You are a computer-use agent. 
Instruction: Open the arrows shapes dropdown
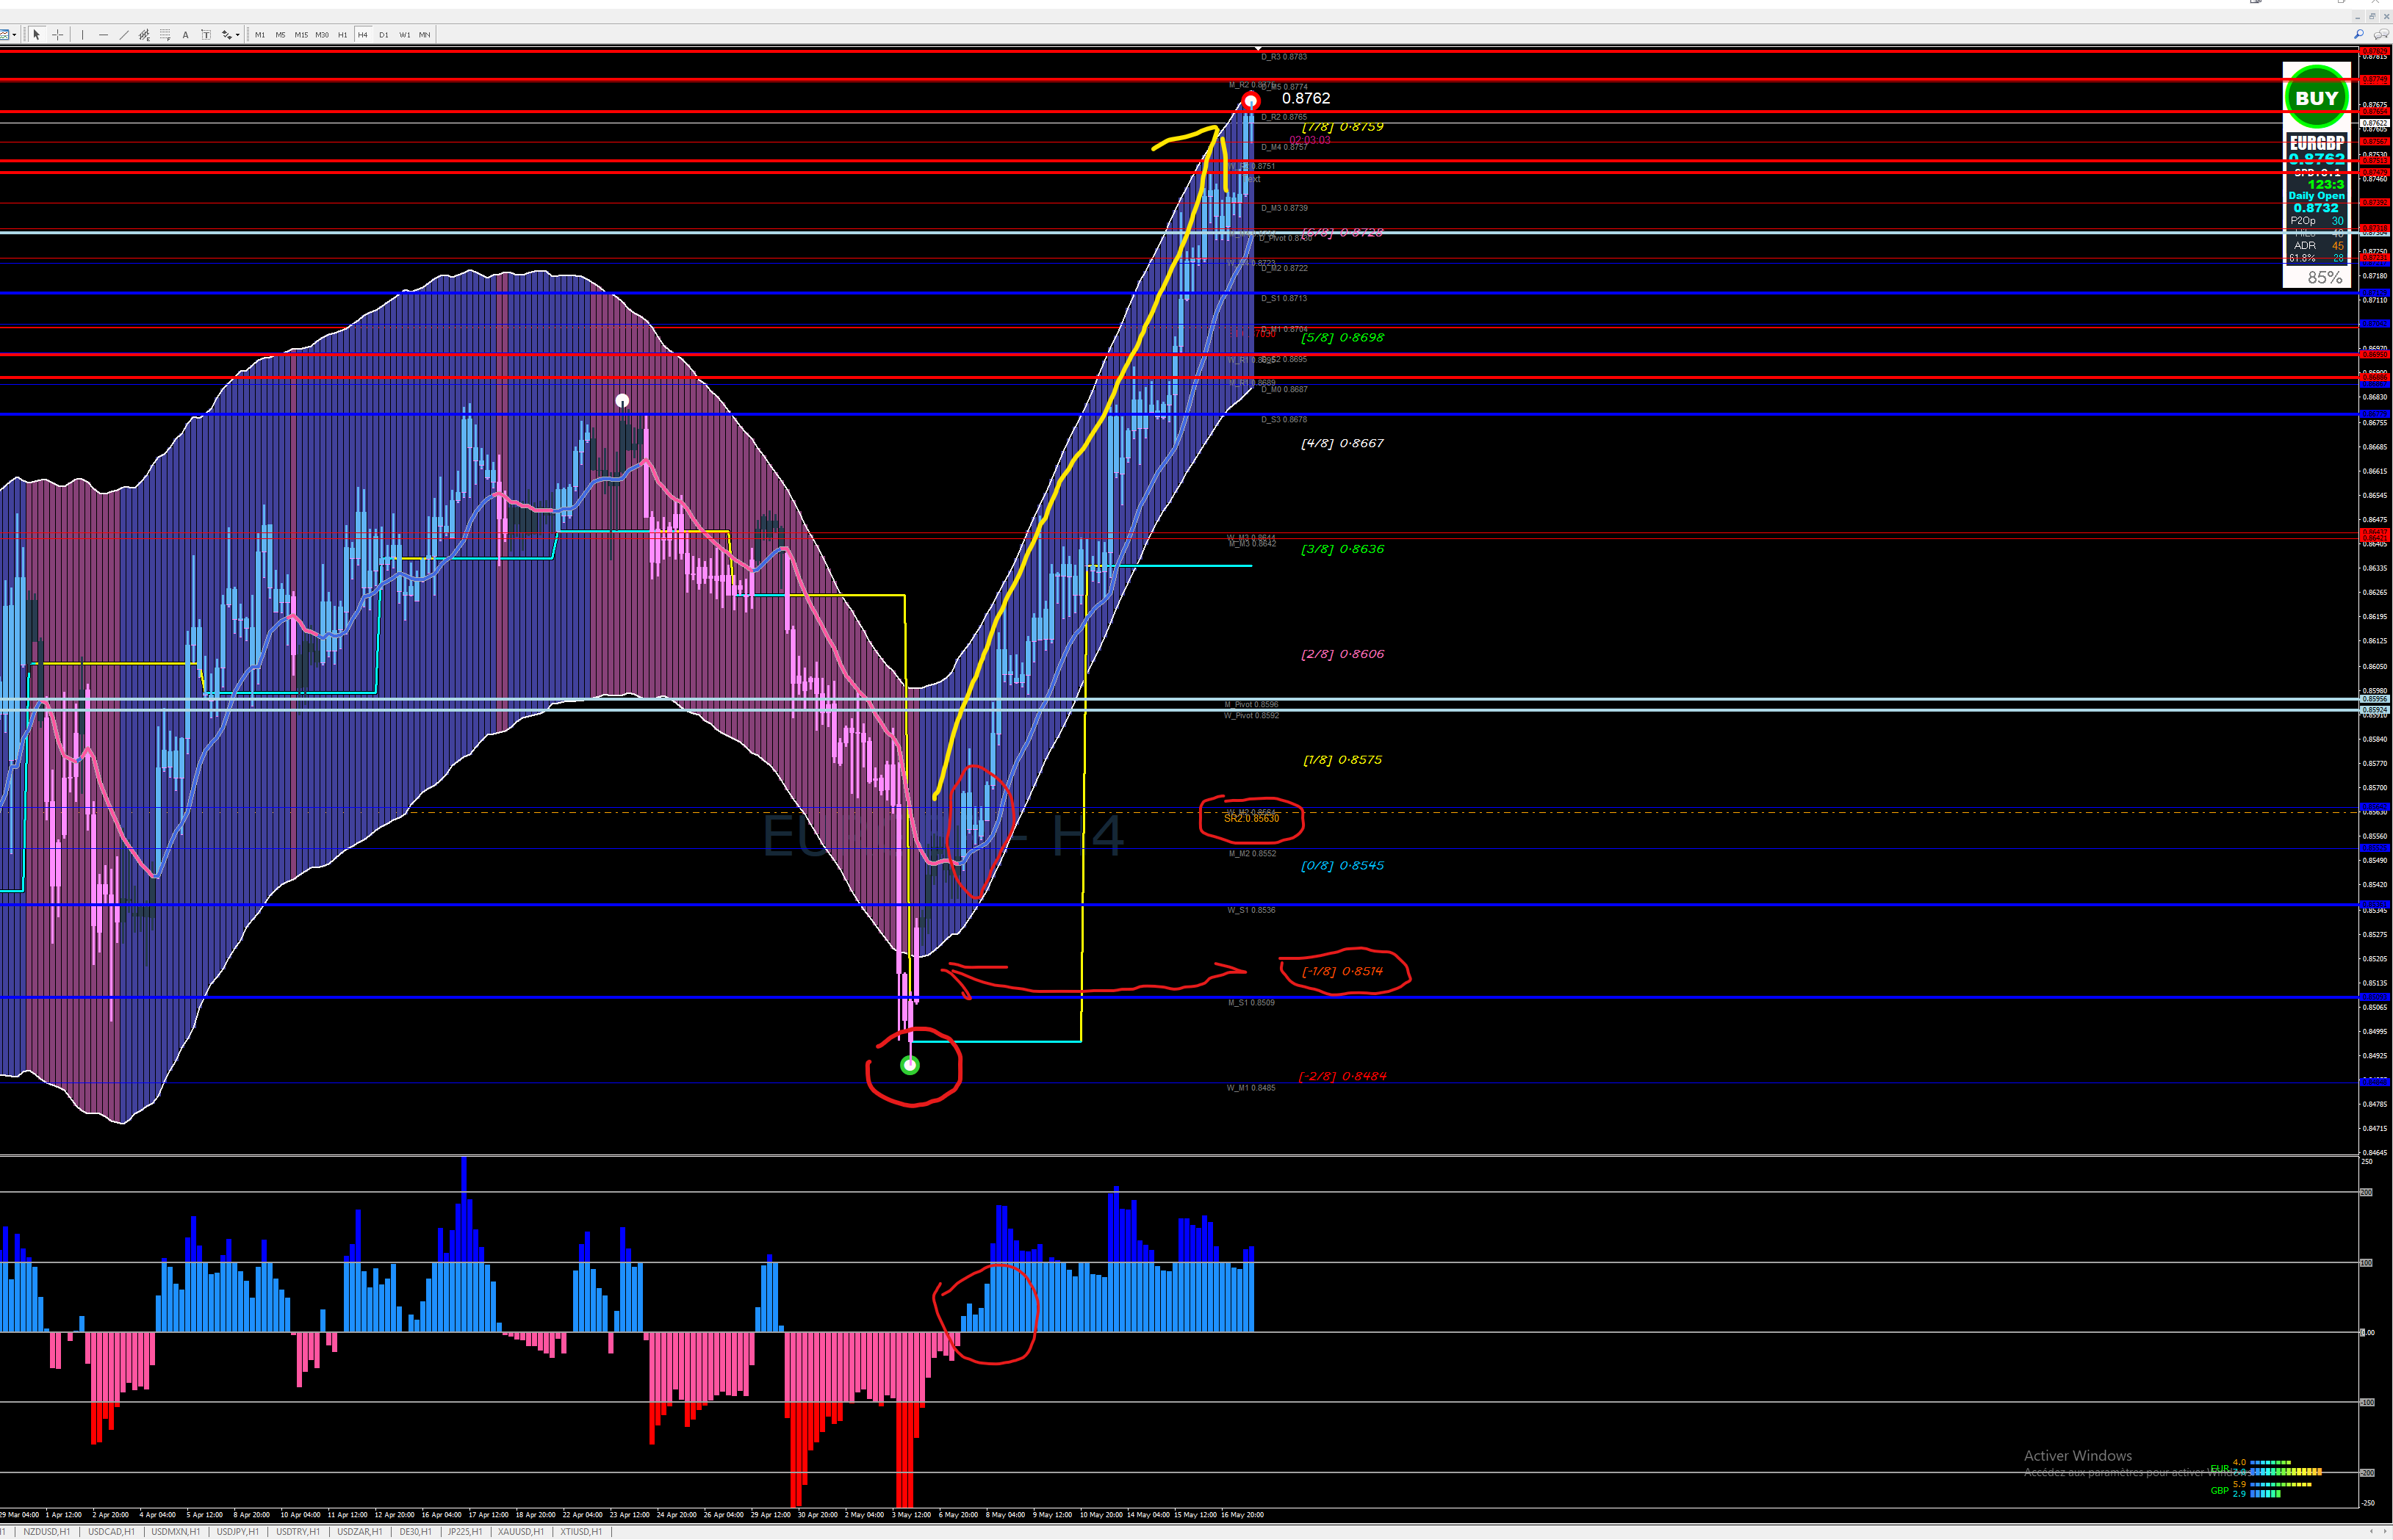pyautogui.click(x=237, y=35)
